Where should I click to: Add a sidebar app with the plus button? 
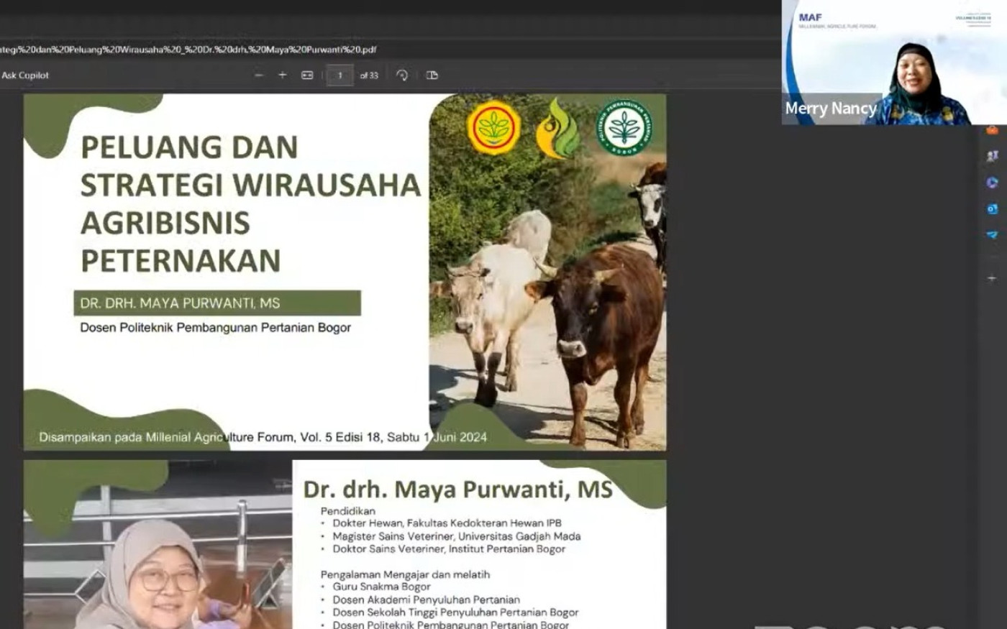pos(992,278)
